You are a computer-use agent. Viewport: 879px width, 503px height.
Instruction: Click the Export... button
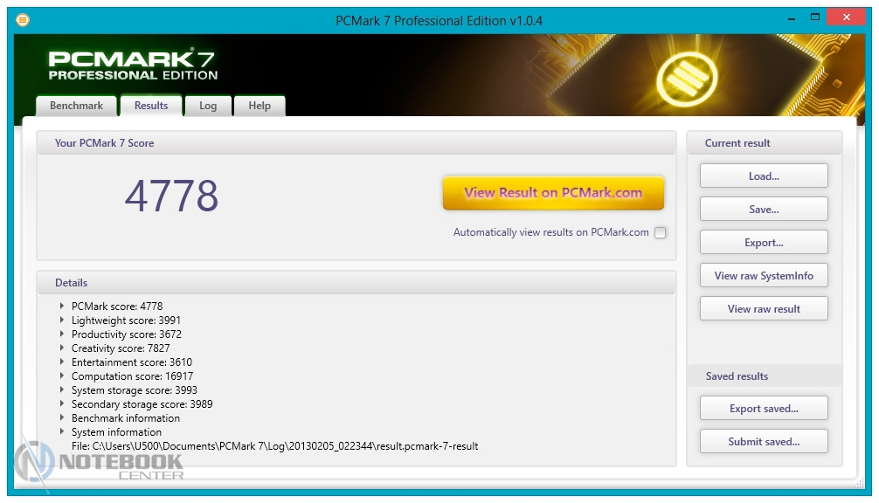pyautogui.click(x=764, y=243)
